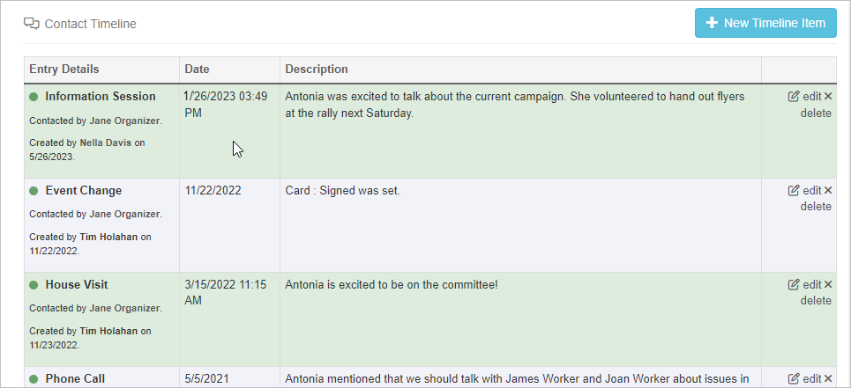Edit the Event Change entry
851x388 pixels.
(x=805, y=190)
